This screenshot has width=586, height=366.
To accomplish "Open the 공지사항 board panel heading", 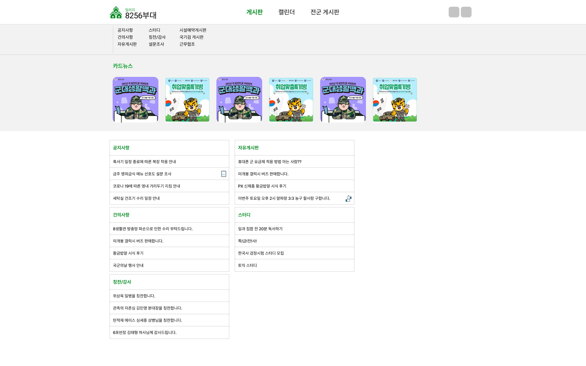I will click(x=121, y=148).
